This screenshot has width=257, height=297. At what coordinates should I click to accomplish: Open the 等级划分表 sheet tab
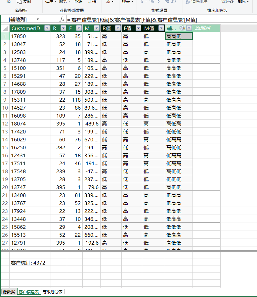(53, 292)
